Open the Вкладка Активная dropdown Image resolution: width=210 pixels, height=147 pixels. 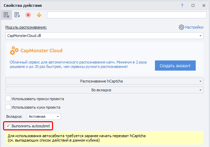pos(43,116)
